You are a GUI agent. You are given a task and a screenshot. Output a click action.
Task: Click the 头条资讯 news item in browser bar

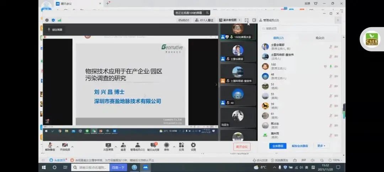pyautogui.click(x=57, y=160)
